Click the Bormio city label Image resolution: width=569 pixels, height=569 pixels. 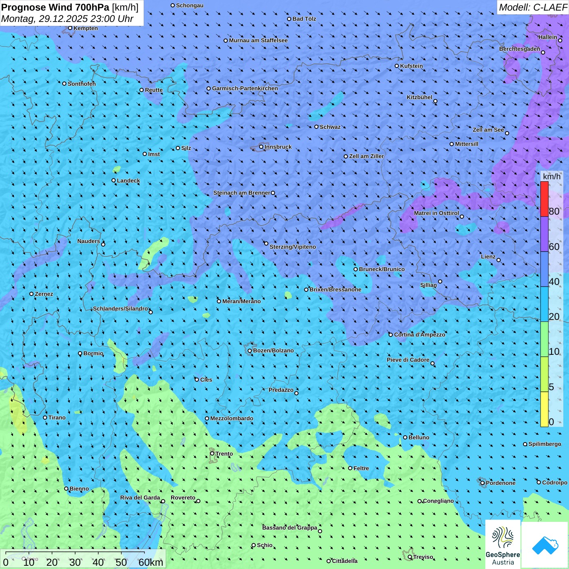click(93, 353)
